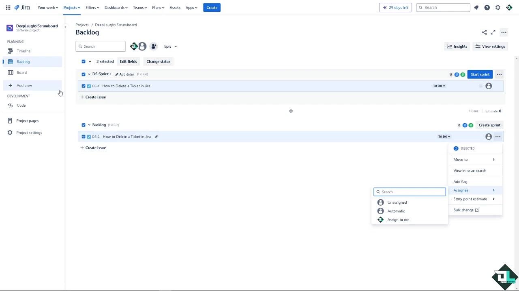Open the Dashboards dropdown
The width and height of the screenshot is (519, 291).
point(116,7)
